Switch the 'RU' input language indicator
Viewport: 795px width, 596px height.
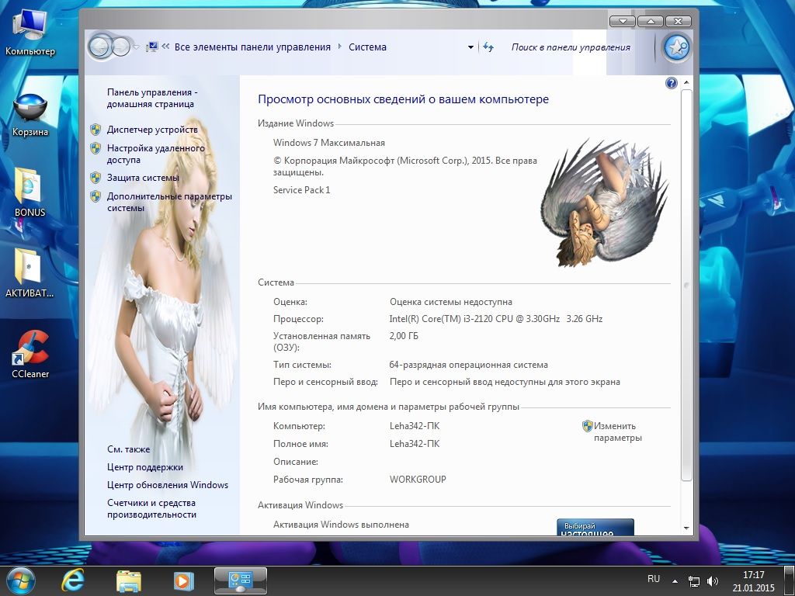coord(654,579)
